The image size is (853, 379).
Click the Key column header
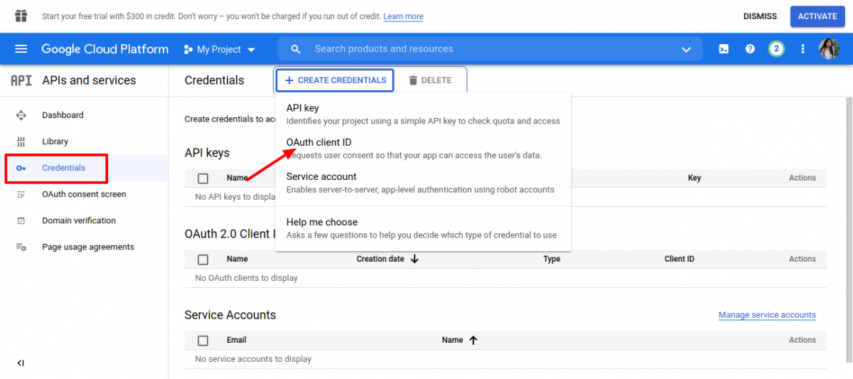tap(694, 178)
